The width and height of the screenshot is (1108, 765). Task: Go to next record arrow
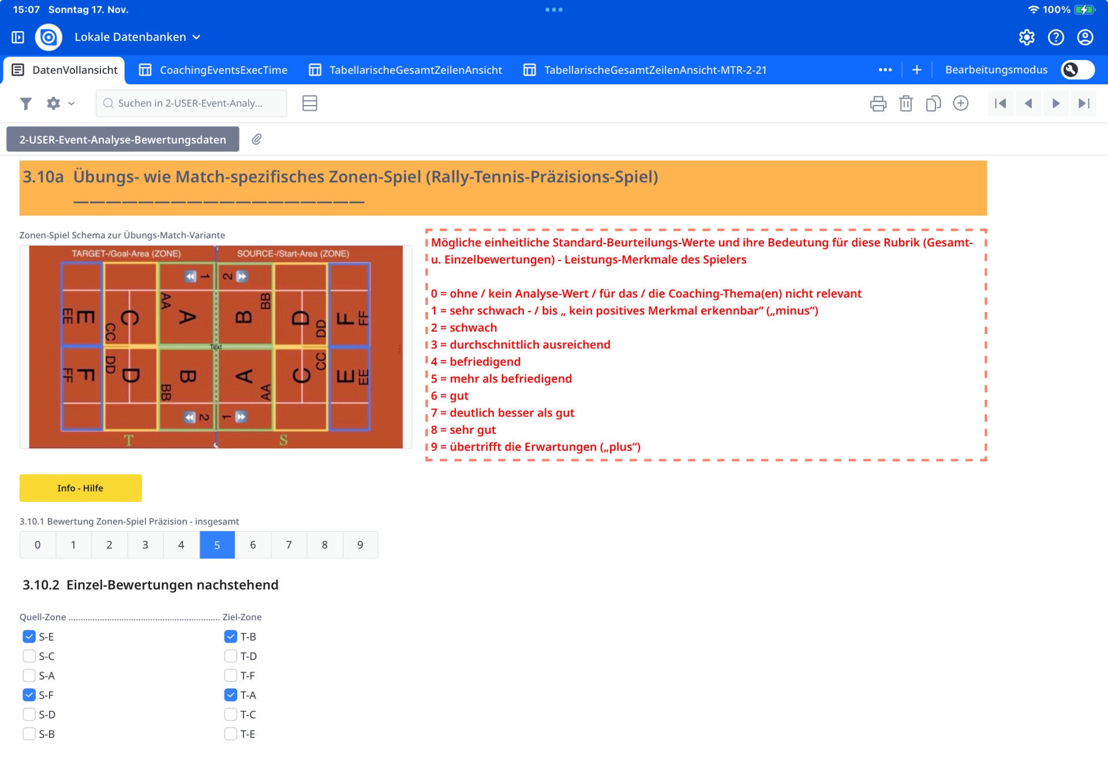(x=1055, y=103)
